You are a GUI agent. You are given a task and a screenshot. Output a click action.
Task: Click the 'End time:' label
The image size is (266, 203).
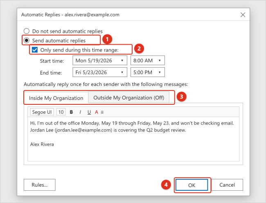(x=51, y=73)
